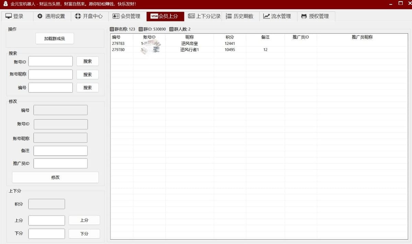Go to the 授权管理 tab
412x244 pixels.
315,16
